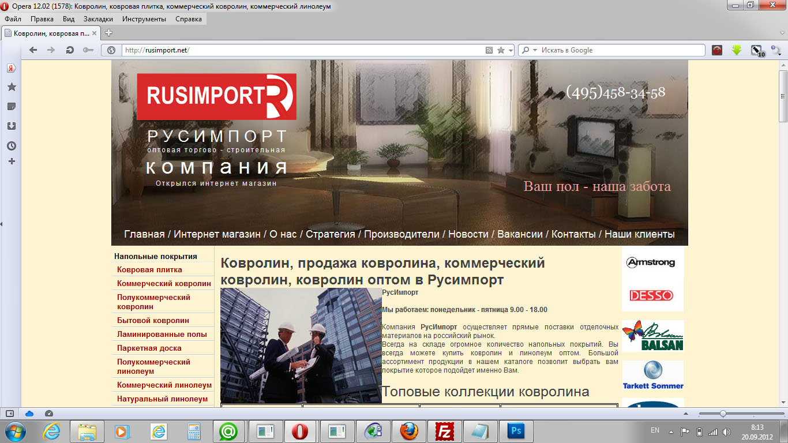Toggle the panel button in status bar
This screenshot has width=788, height=443.
[10, 414]
